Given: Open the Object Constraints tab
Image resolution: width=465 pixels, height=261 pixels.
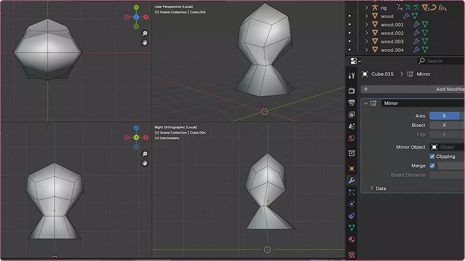Looking at the screenshot, I should pos(352,216).
